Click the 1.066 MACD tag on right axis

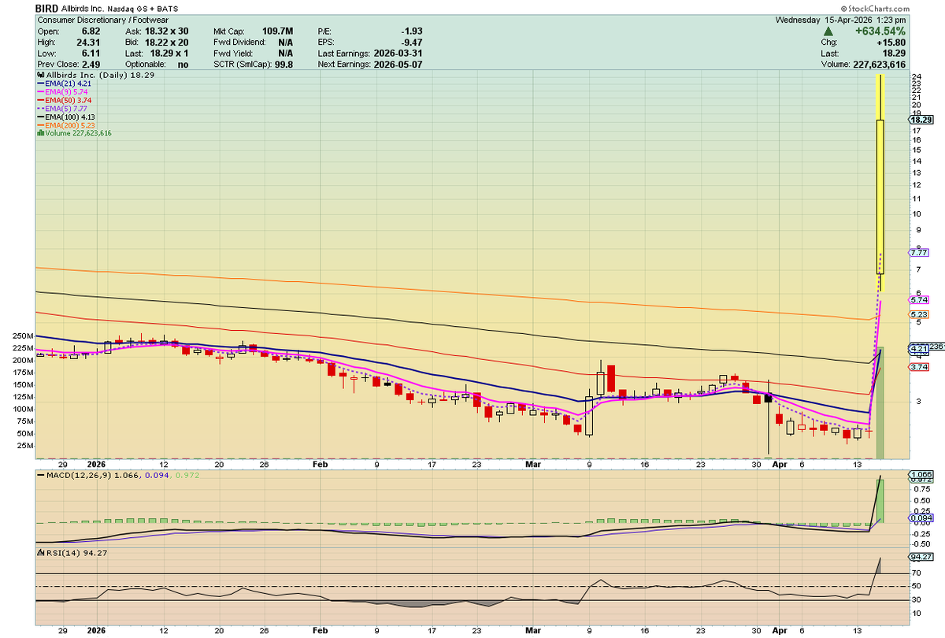pos(921,474)
